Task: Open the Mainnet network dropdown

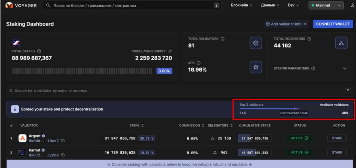Action: point(326,5)
